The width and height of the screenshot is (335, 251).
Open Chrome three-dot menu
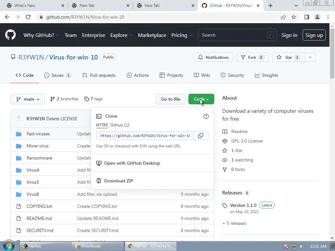click(328, 17)
